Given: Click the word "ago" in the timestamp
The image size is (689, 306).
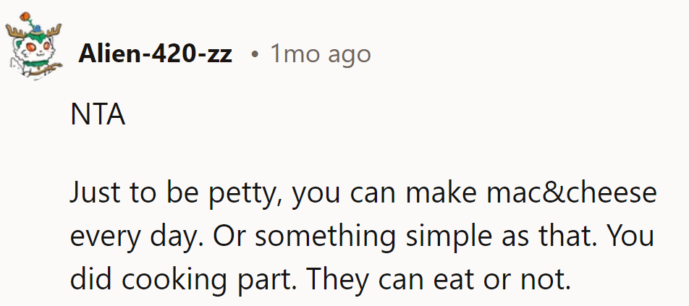Looking at the screenshot, I should (x=350, y=55).
